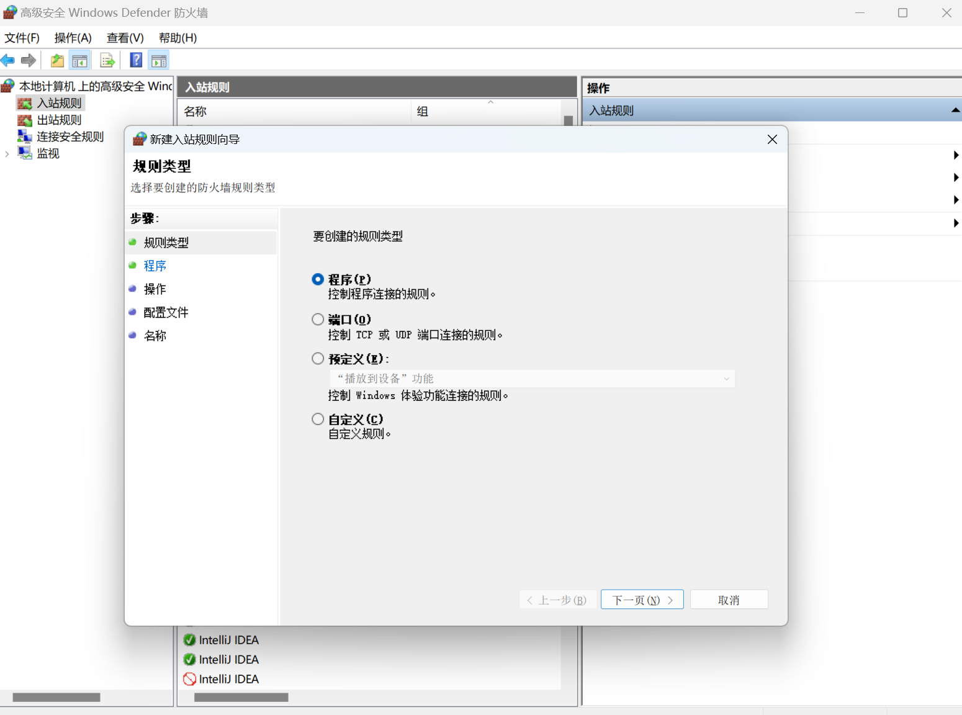Minimize the firewall main window
The image size is (962, 715).
tap(860, 12)
